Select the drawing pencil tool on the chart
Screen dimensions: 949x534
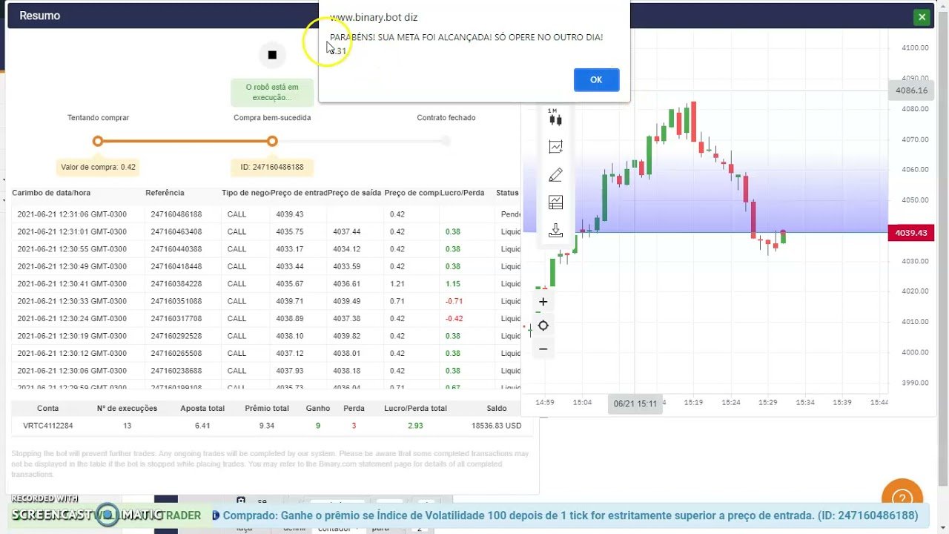click(555, 174)
